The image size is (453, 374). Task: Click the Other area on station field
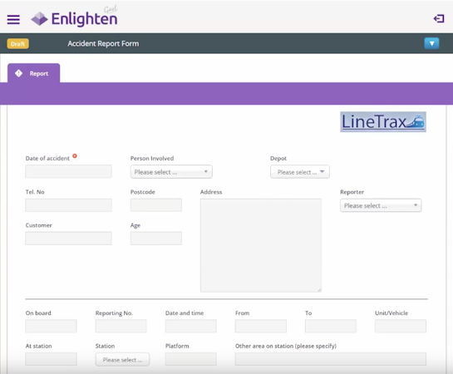point(331,359)
